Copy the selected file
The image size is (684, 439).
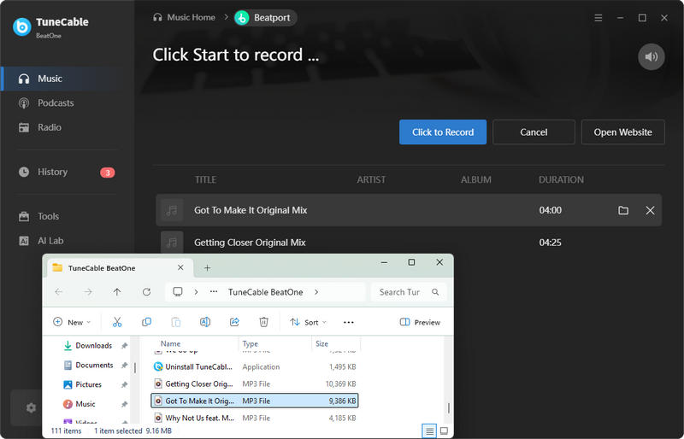click(x=146, y=322)
